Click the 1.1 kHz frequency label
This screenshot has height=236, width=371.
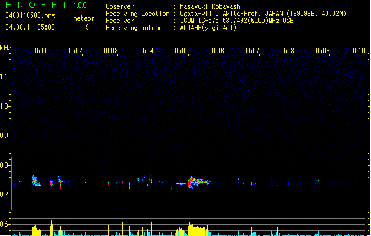click(5, 77)
